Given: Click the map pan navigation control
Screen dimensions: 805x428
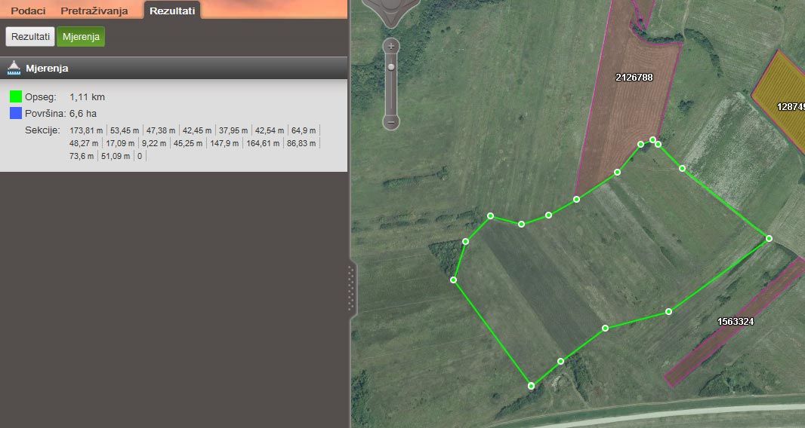Looking at the screenshot, I should coord(391,11).
